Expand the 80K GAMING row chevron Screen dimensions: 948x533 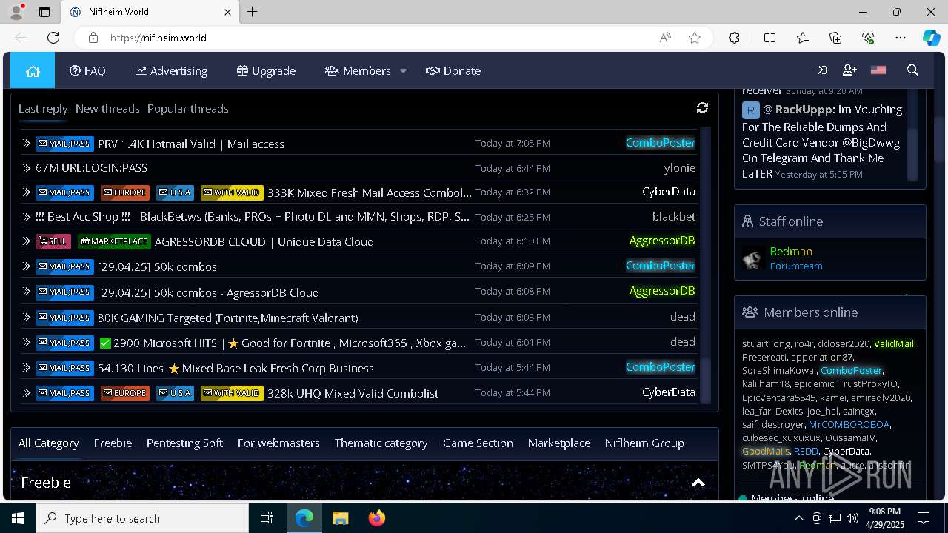click(x=26, y=318)
